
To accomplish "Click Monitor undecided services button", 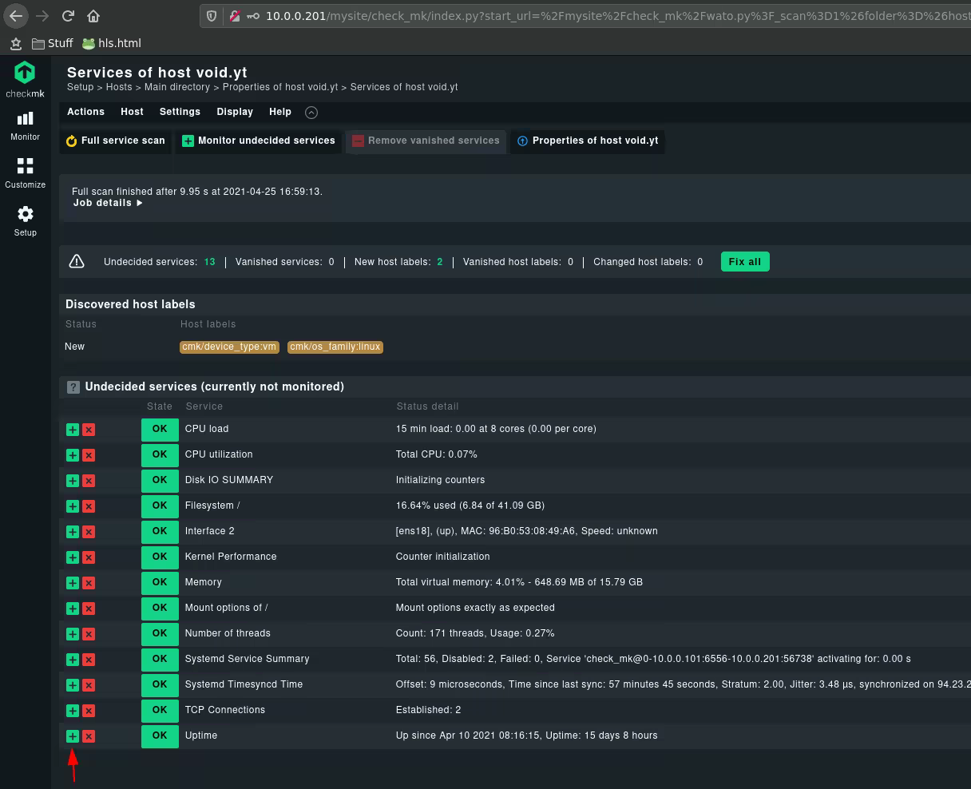I will tap(259, 141).
